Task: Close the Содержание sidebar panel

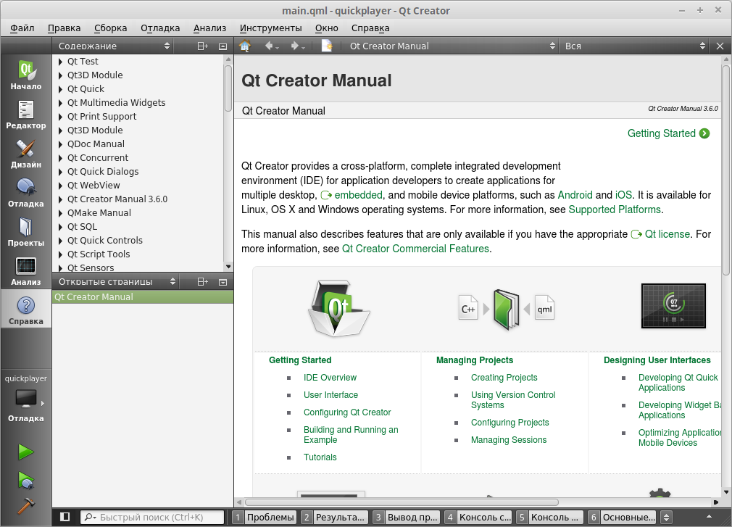Action: click(222, 46)
